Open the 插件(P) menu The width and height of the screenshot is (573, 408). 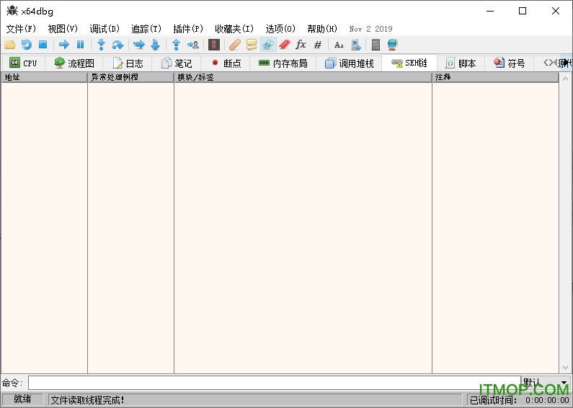click(x=188, y=29)
